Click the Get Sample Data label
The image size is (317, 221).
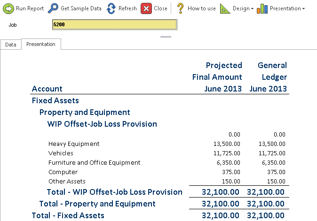(x=81, y=8)
